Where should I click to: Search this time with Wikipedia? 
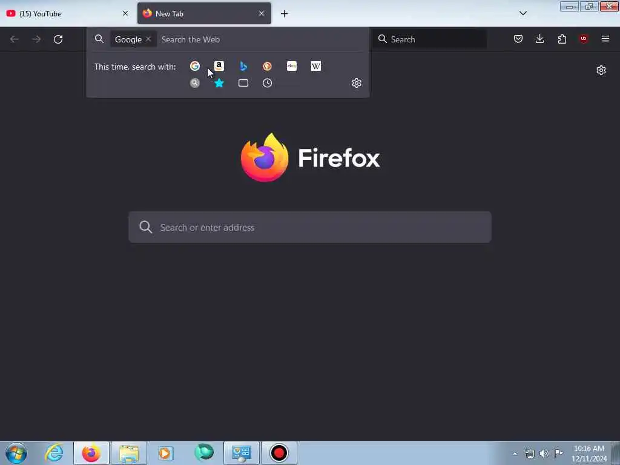coord(316,66)
